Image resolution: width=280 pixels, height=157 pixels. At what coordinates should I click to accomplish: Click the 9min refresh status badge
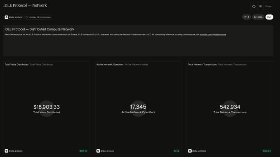(83, 151)
